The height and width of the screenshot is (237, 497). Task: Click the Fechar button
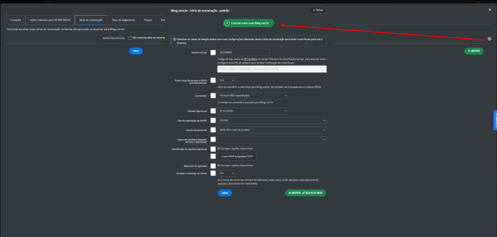(318, 10)
